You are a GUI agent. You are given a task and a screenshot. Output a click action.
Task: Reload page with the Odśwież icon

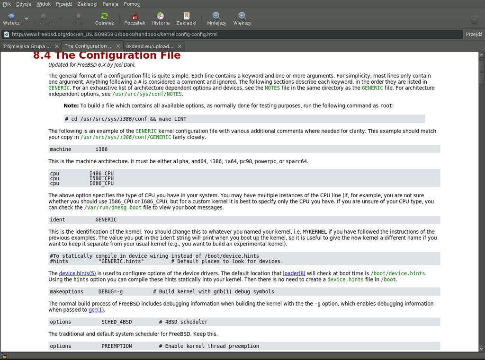(x=105, y=16)
